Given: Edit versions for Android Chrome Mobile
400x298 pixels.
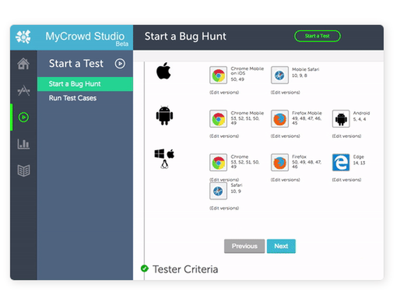Looking at the screenshot, I should tap(224, 136).
